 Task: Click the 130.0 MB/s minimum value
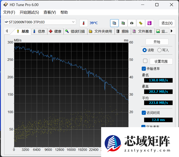tap(158, 80)
